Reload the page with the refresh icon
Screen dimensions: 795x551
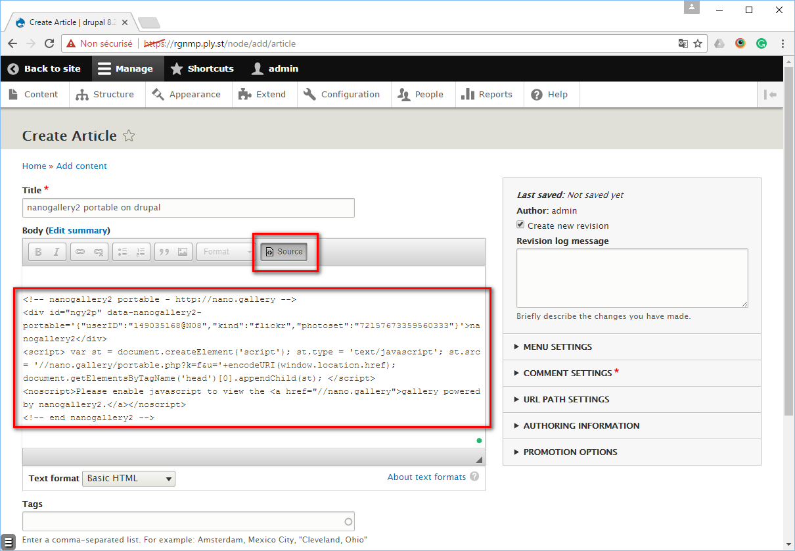49,44
